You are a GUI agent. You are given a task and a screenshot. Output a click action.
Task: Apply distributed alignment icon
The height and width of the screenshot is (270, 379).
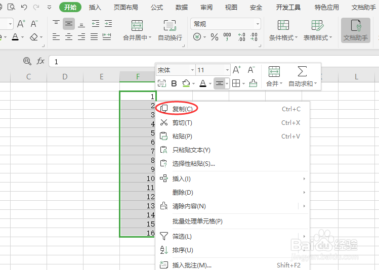click(x=107, y=37)
